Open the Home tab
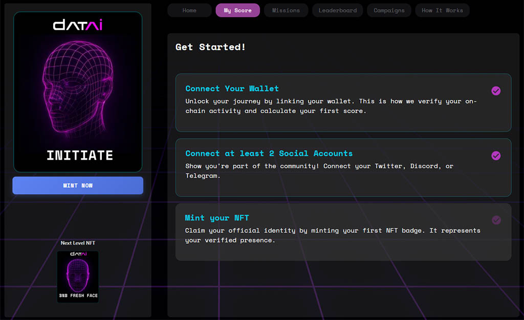This screenshot has width=524, height=320. pyautogui.click(x=189, y=10)
